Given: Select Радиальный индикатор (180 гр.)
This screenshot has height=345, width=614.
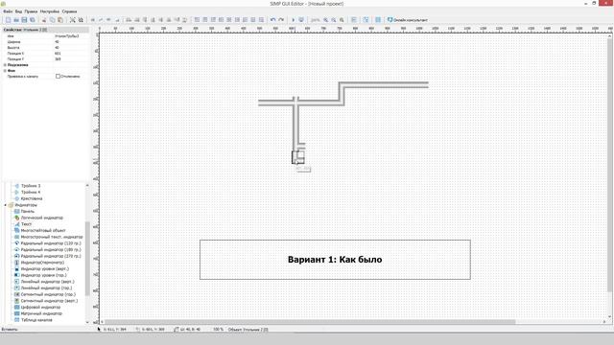Looking at the screenshot, I should click(x=51, y=249).
